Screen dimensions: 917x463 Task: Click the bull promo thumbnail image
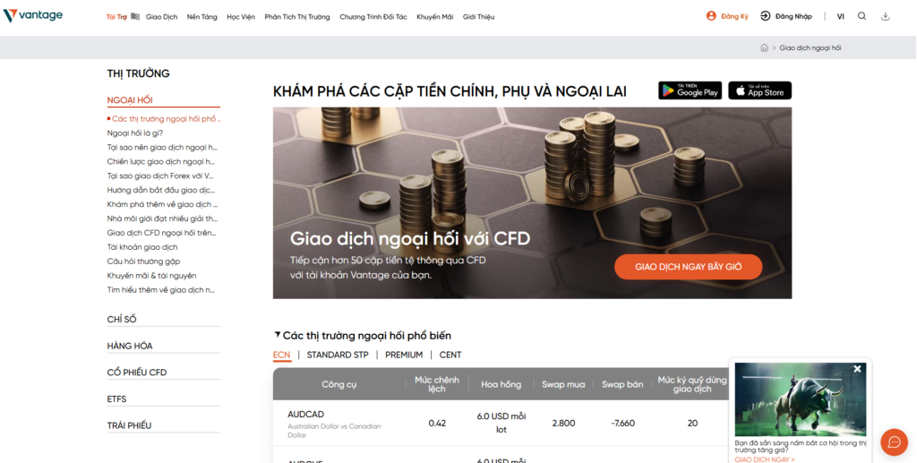(800, 399)
